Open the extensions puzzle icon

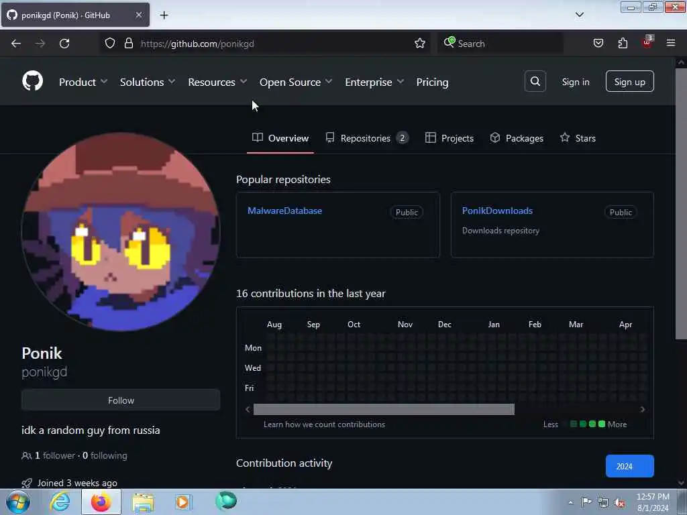coord(623,44)
